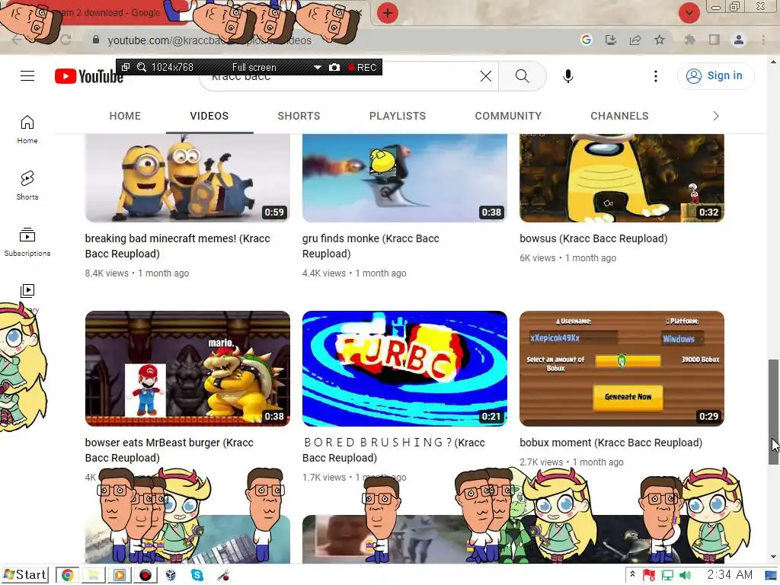The image size is (780, 585).
Task: Open the Chrome profile avatar
Action: point(739,40)
